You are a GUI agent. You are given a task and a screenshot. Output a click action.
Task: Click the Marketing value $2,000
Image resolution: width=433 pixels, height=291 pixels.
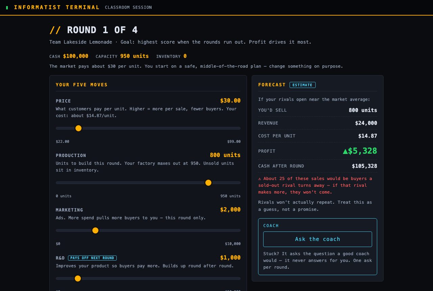[x=230, y=209]
